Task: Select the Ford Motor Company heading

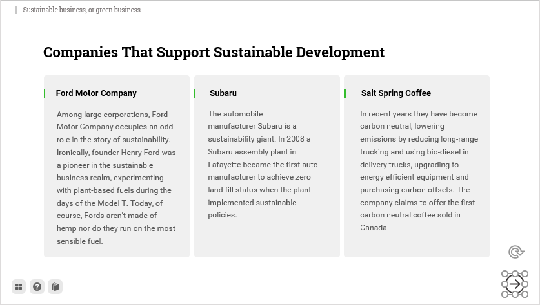Action: point(96,93)
